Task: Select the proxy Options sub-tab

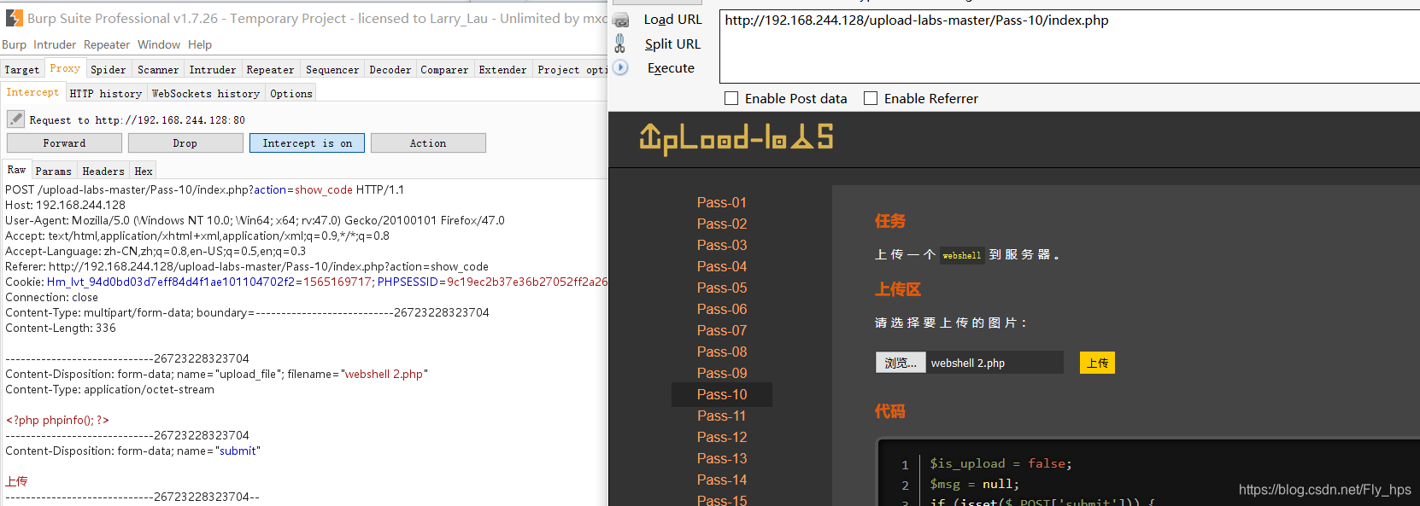Action: (291, 94)
